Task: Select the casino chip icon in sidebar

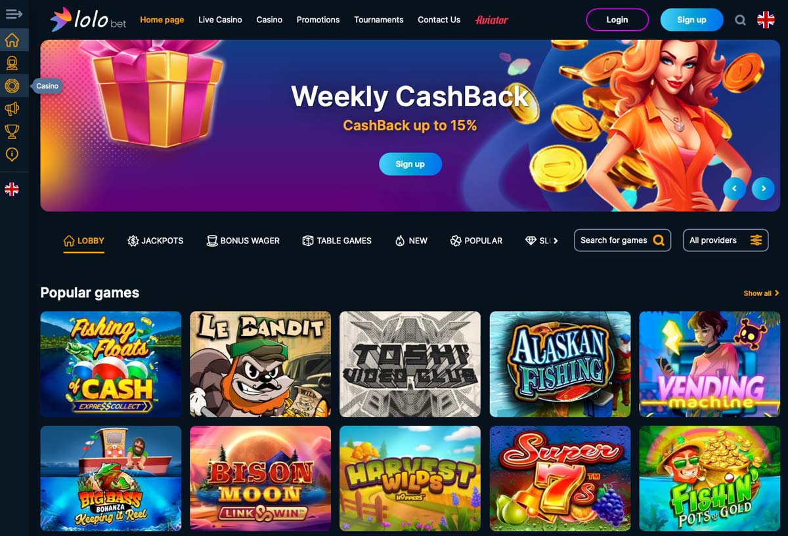Action: coord(12,86)
